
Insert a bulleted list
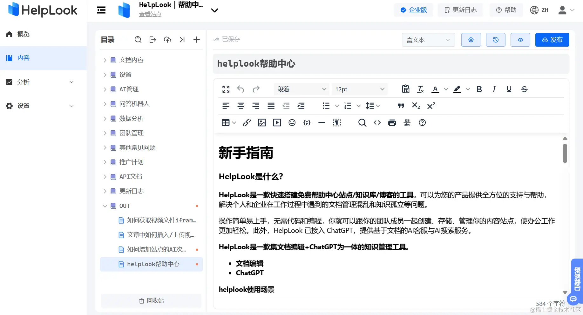click(326, 106)
